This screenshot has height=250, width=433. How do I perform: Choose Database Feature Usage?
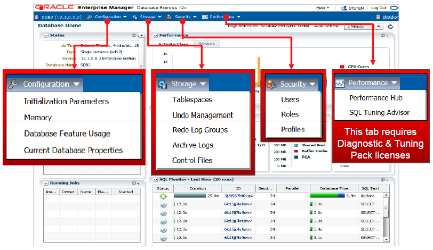(x=67, y=134)
